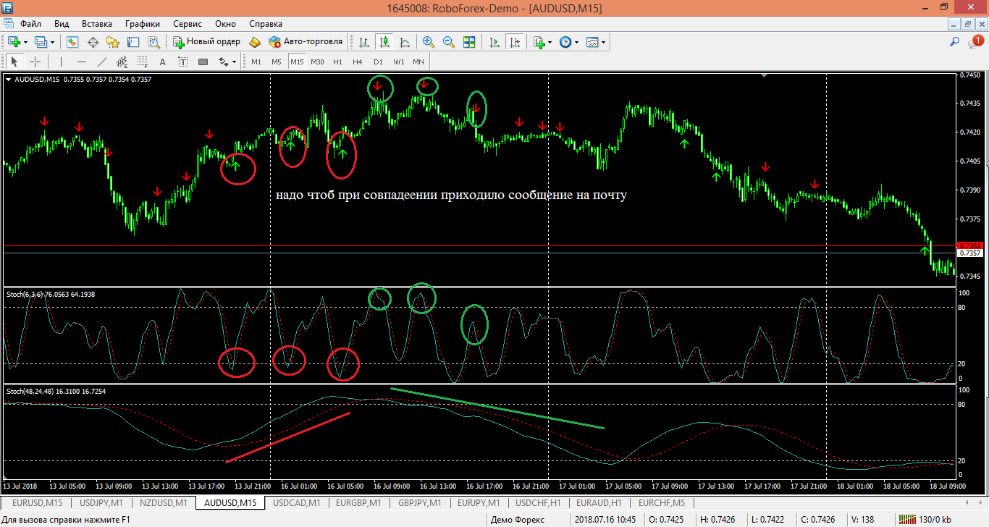The image size is (989, 527).
Task: Select the Equidistant Channel tool
Action: point(122,62)
